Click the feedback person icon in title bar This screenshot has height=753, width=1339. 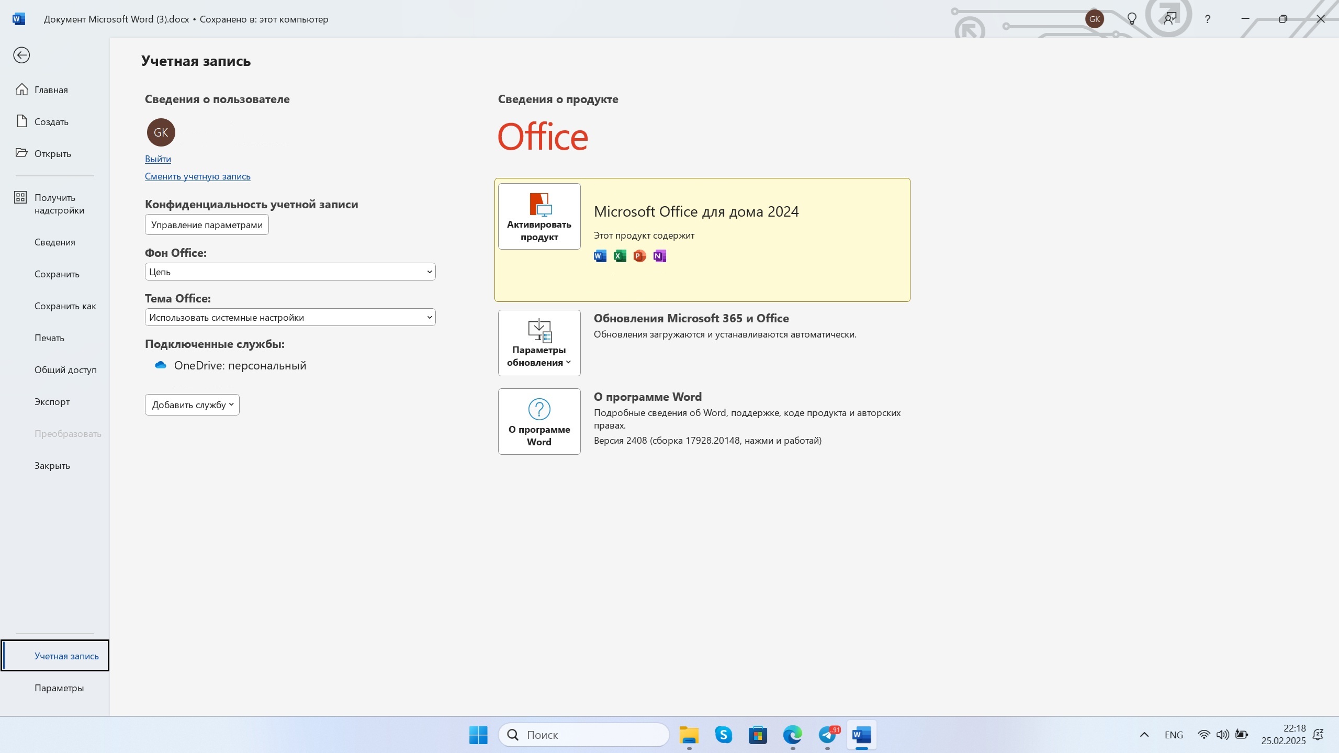pos(1169,19)
